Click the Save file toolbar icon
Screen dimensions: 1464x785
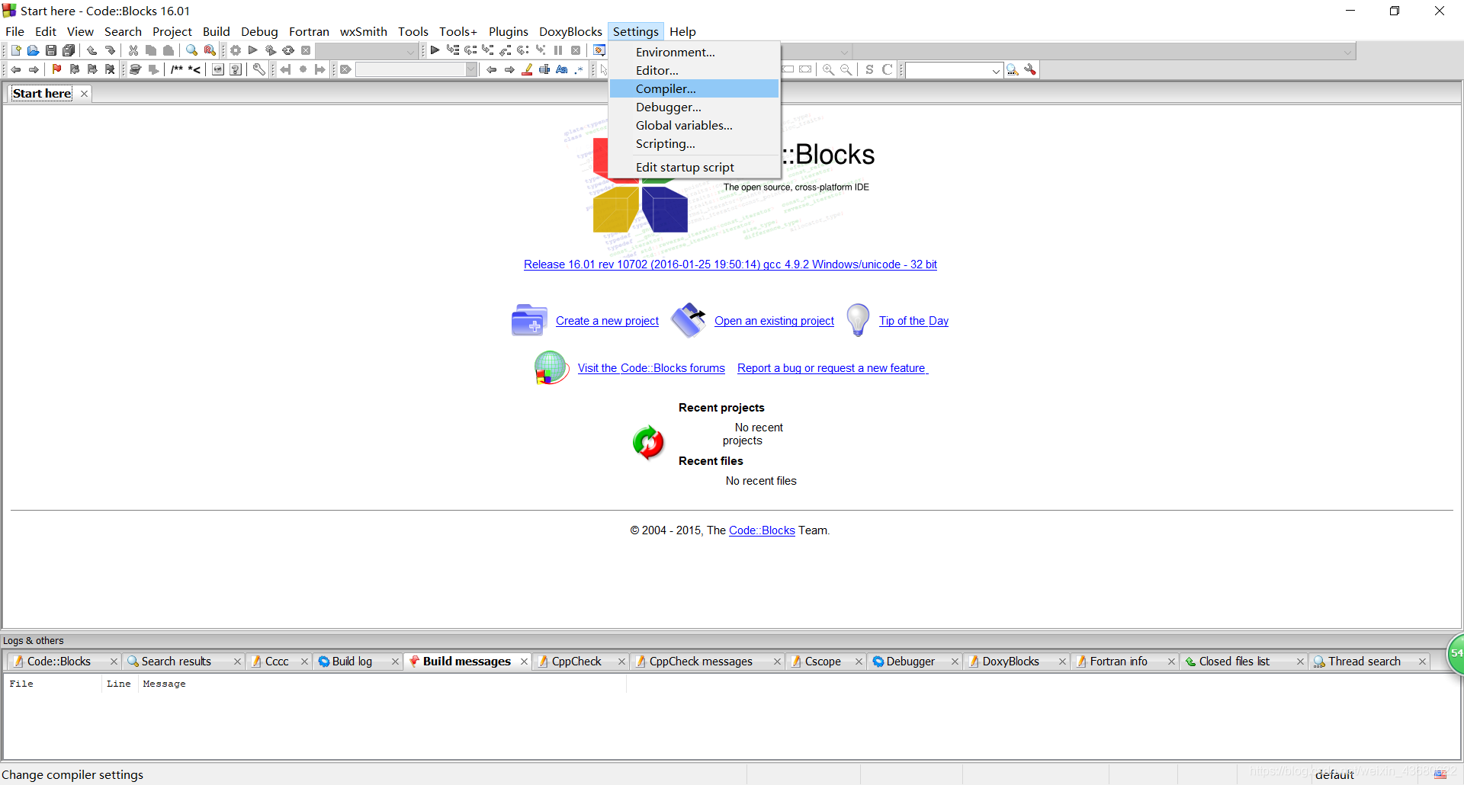(51, 50)
